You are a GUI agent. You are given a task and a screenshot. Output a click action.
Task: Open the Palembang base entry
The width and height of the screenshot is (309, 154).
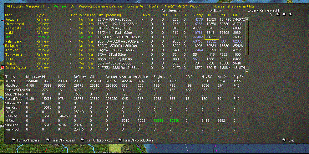tap(13, 41)
